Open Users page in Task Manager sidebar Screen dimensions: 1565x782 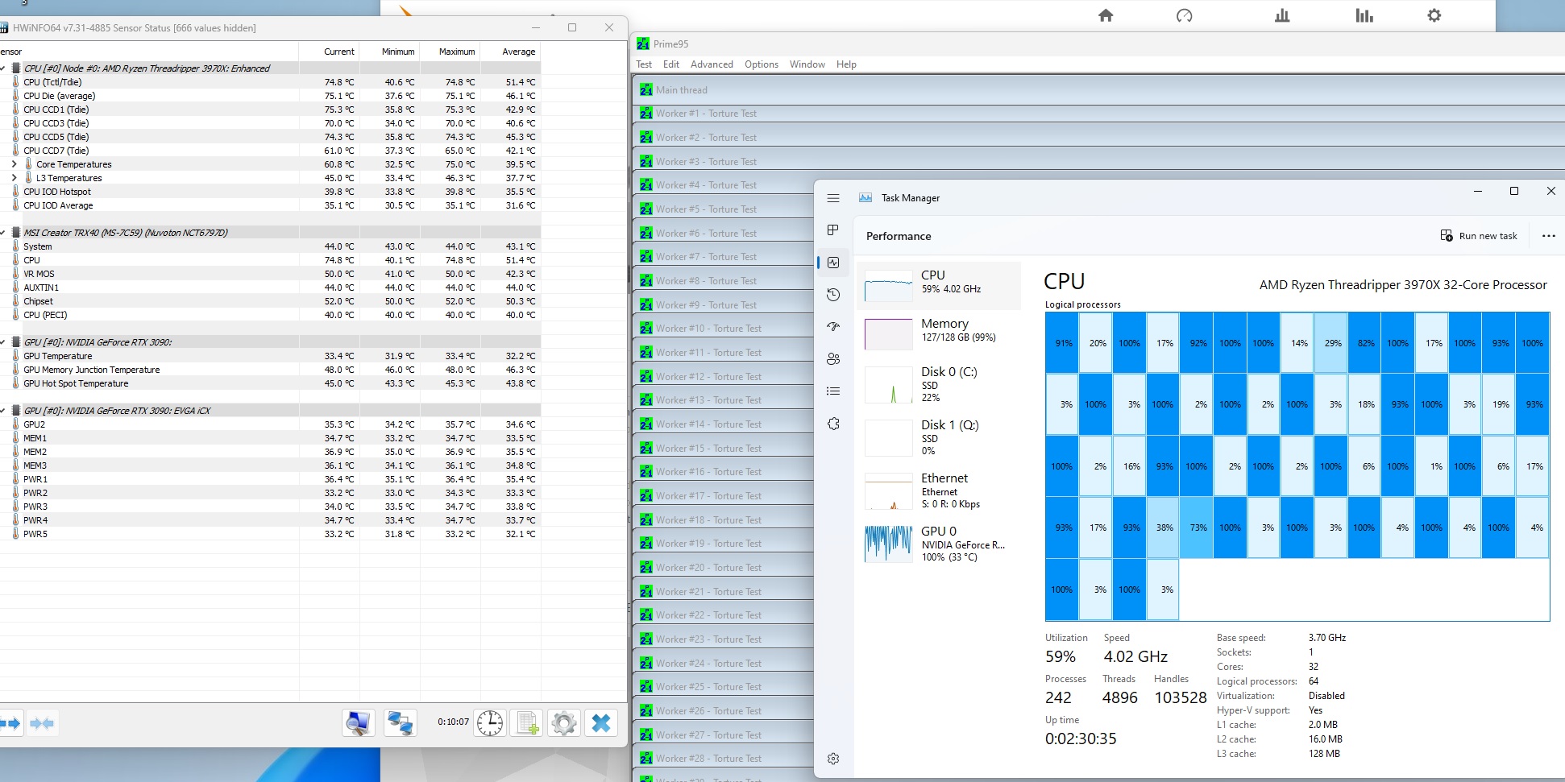click(x=833, y=359)
